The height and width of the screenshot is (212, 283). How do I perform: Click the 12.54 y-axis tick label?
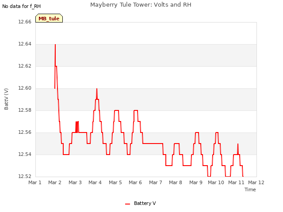(x=25, y=154)
